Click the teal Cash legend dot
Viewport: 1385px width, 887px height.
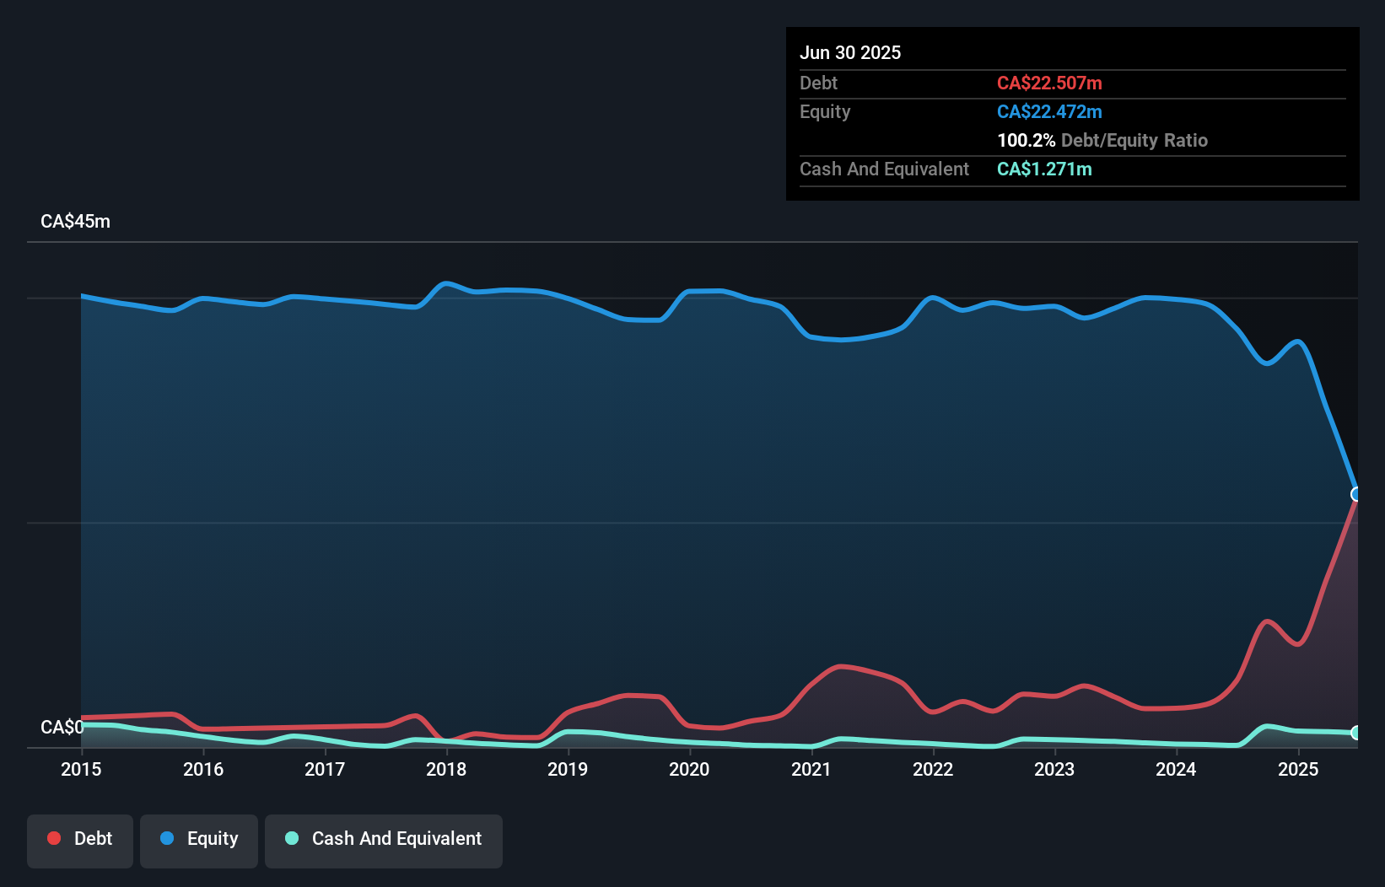click(292, 838)
